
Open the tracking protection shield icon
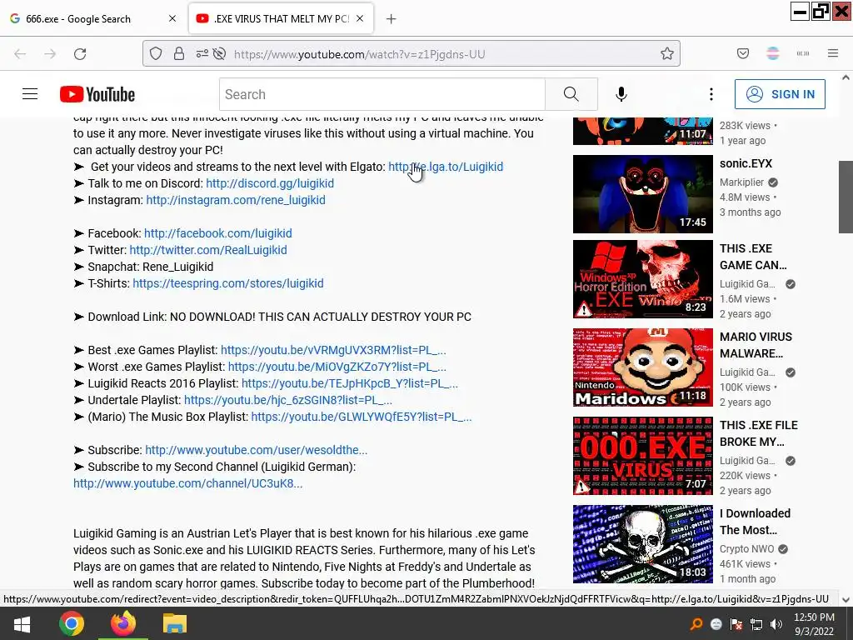(156, 54)
